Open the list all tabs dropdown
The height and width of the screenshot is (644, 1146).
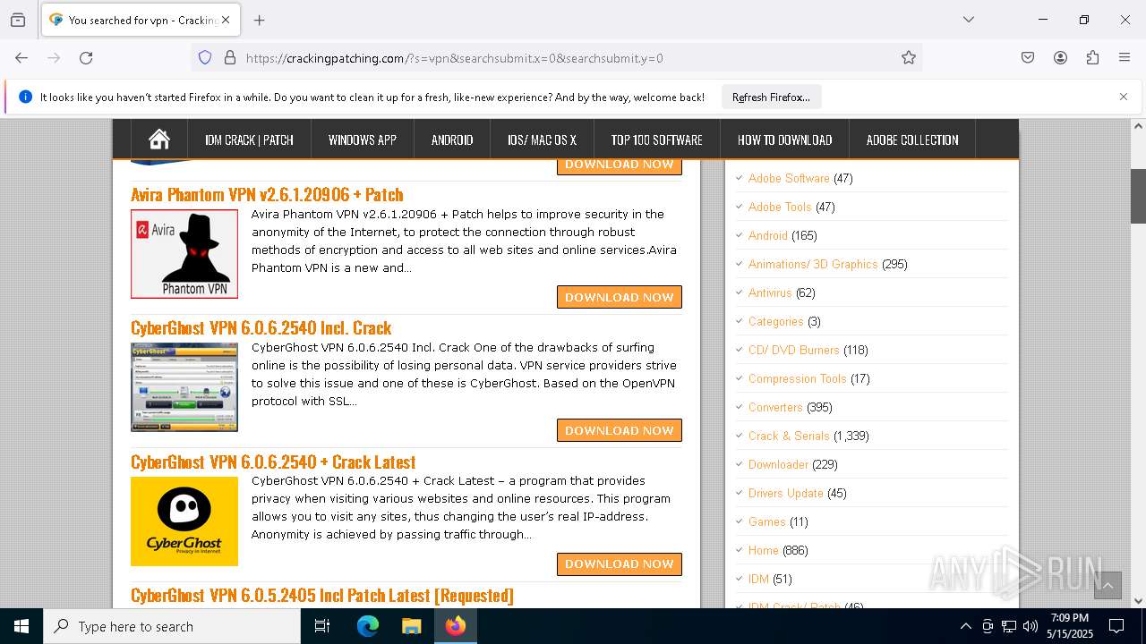[969, 20]
